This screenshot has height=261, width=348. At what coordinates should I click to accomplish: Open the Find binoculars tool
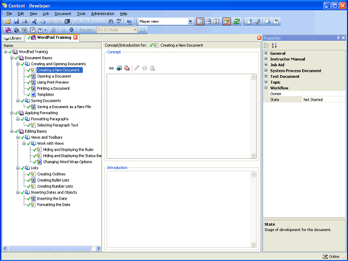coord(110,22)
